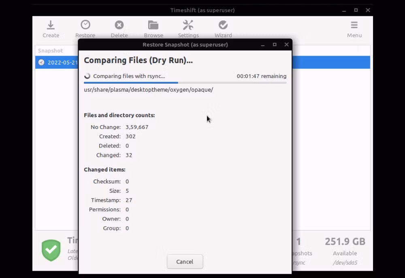Screen dimensions: 405x278
Task: Minimize the Restore Snapshot dialog
Action: point(262,44)
